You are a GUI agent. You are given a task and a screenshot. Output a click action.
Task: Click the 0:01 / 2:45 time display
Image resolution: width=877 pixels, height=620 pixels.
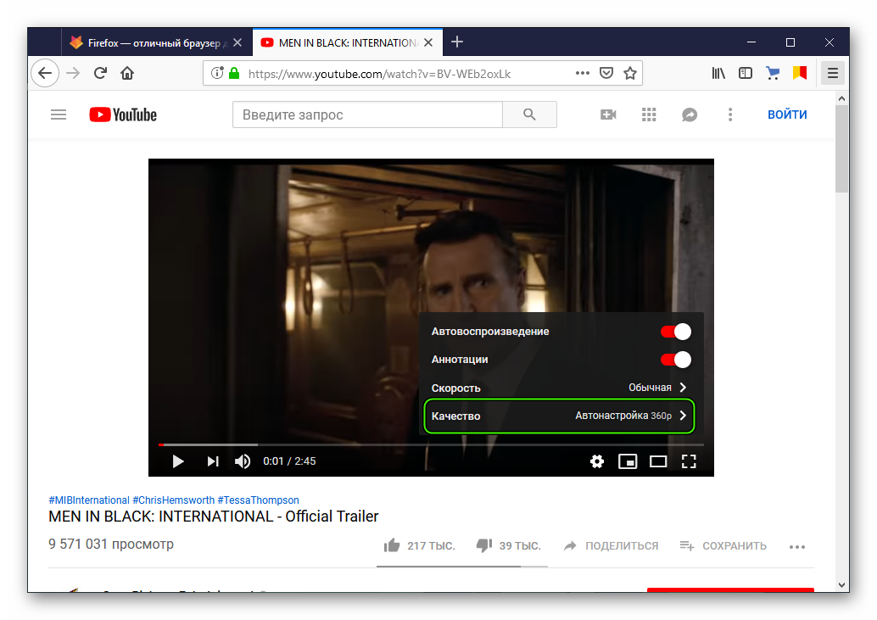pyautogui.click(x=290, y=461)
